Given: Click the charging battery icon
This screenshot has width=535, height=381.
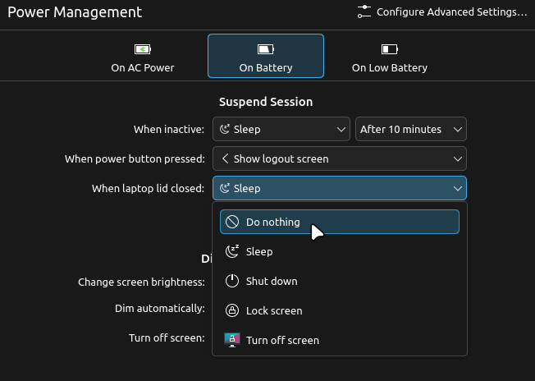Looking at the screenshot, I should tap(143, 49).
